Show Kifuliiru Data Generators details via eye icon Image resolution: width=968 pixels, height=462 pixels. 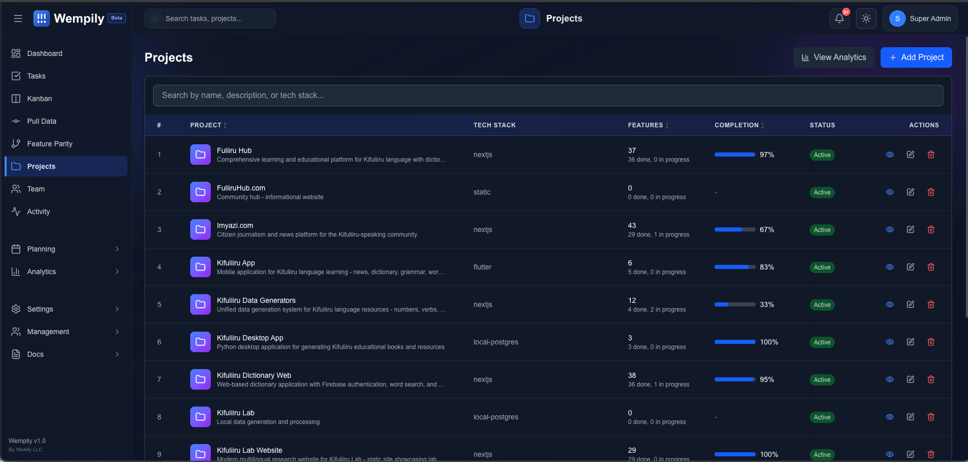pos(889,304)
